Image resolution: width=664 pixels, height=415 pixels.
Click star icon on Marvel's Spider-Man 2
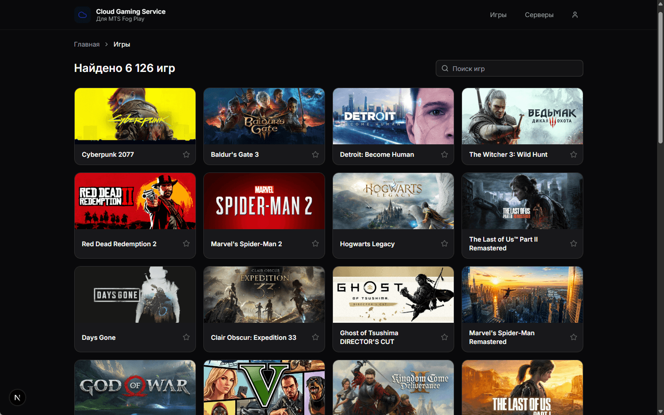coord(315,243)
